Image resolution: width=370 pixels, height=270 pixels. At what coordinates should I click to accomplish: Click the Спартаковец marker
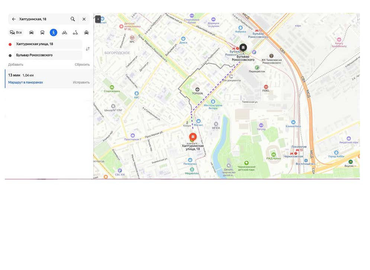(112, 87)
